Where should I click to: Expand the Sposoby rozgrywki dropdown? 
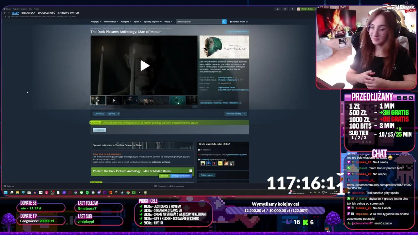tap(153, 22)
